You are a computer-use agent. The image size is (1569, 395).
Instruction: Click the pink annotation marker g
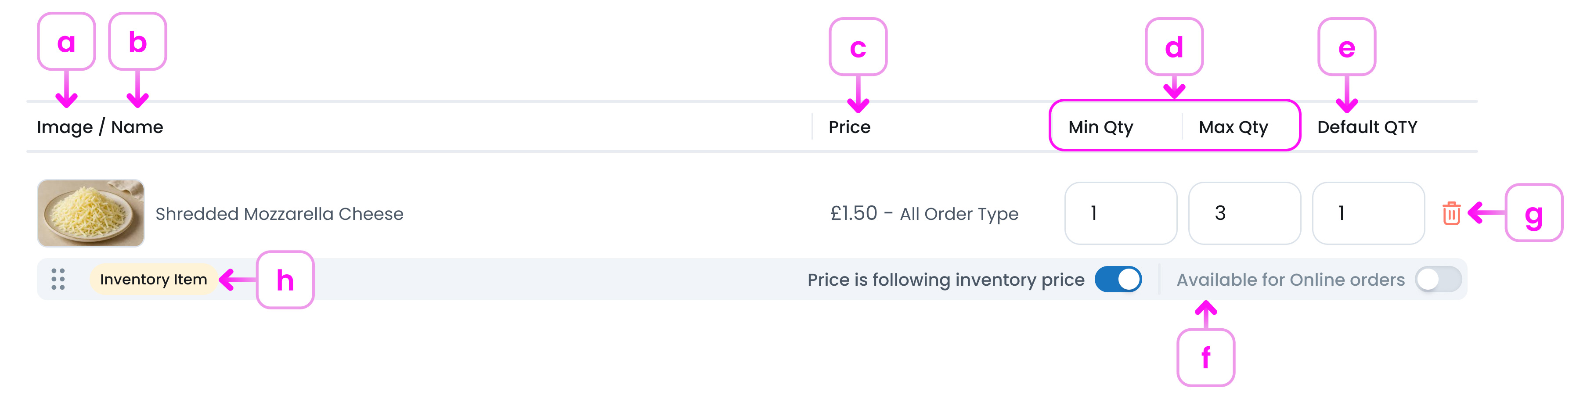[x=1533, y=214]
